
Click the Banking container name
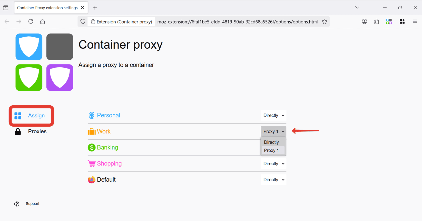coord(107,148)
